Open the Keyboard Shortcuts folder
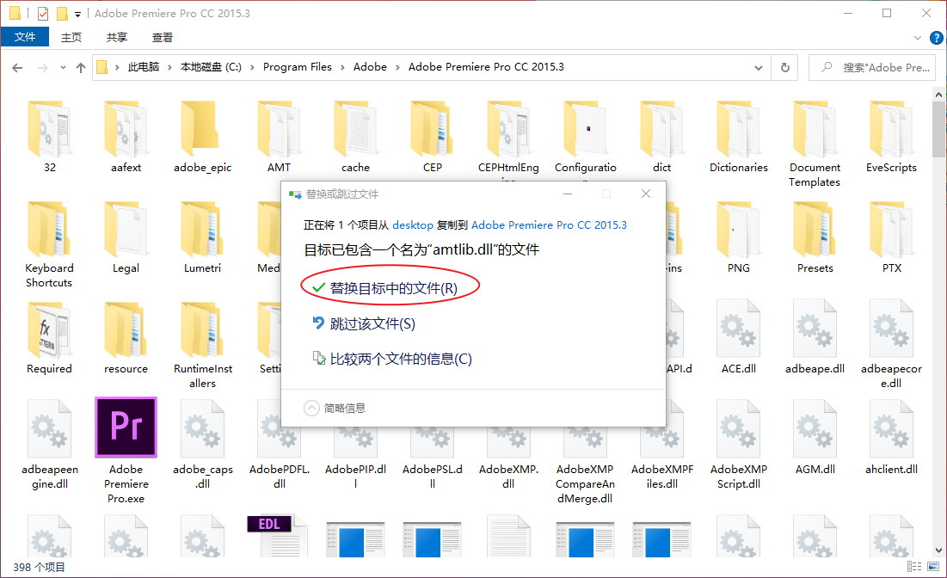The image size is (947, 578). click(x=49, y=231)
